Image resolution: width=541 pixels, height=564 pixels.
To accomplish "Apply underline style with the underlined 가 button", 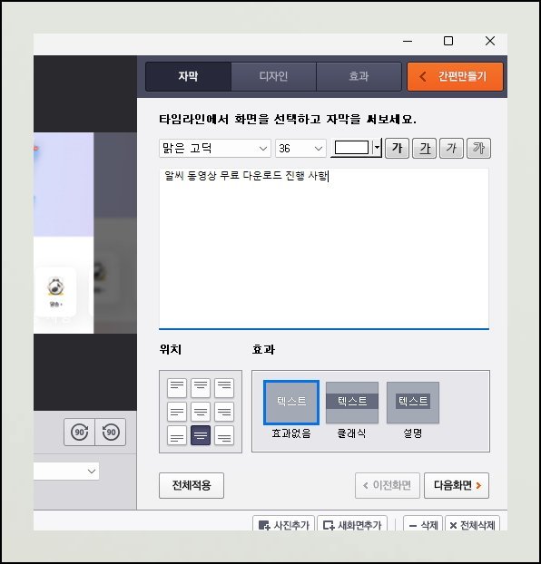I will coord(424,148).
